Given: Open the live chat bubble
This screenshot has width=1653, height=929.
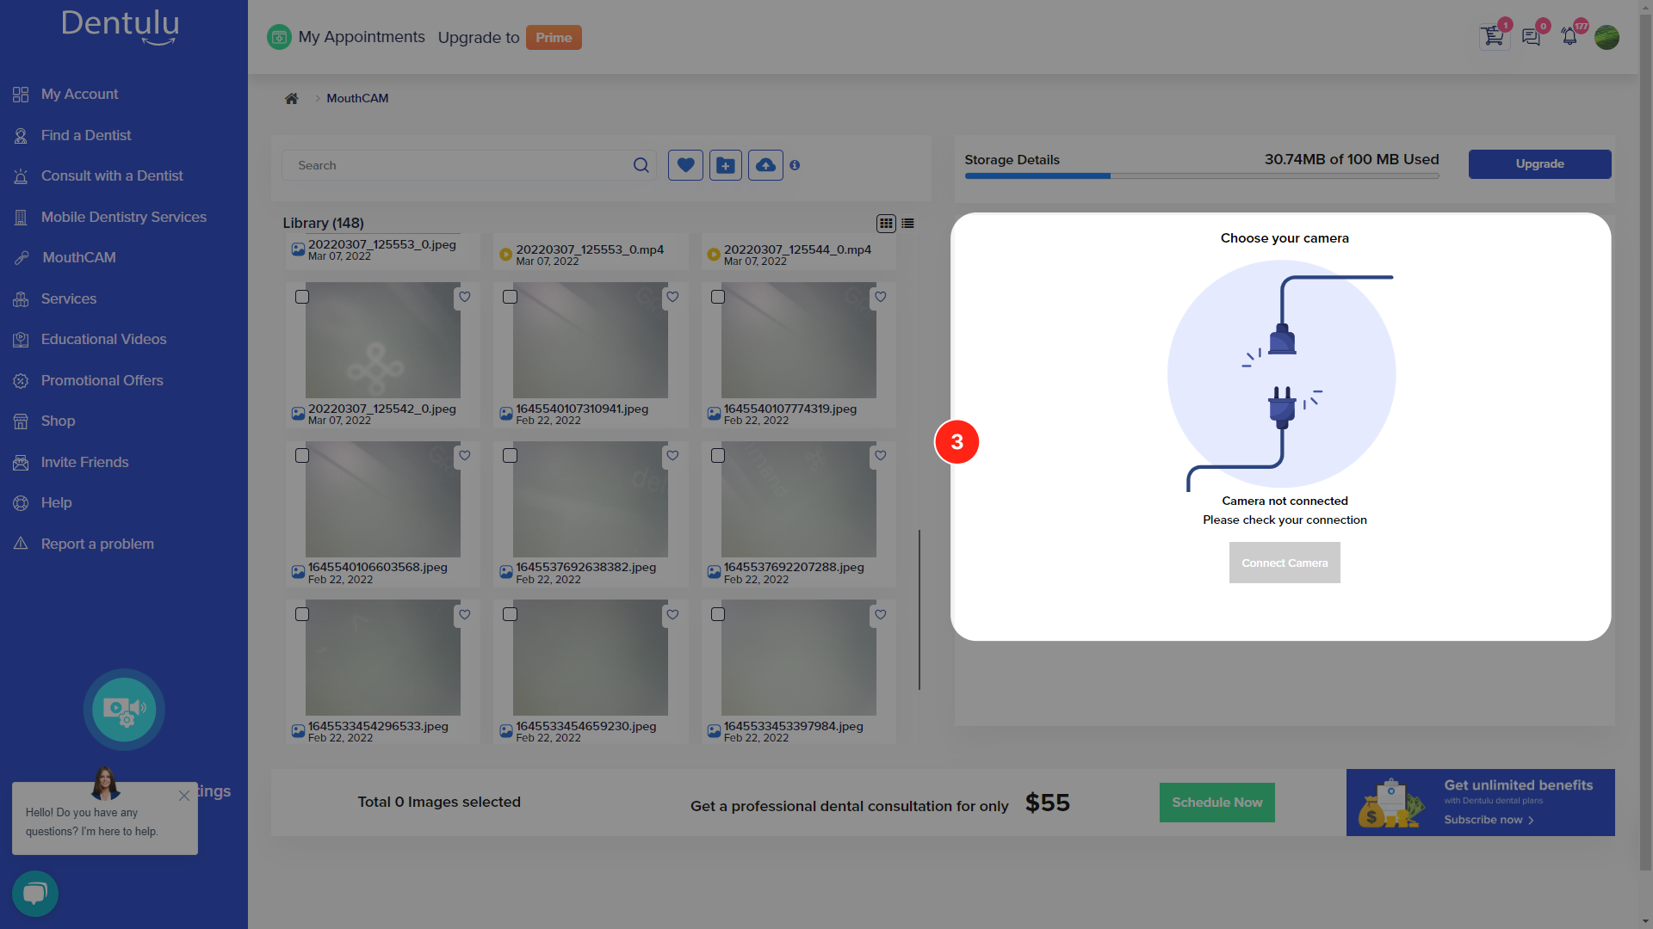Looking at the screenshot, I should [35, 893].
